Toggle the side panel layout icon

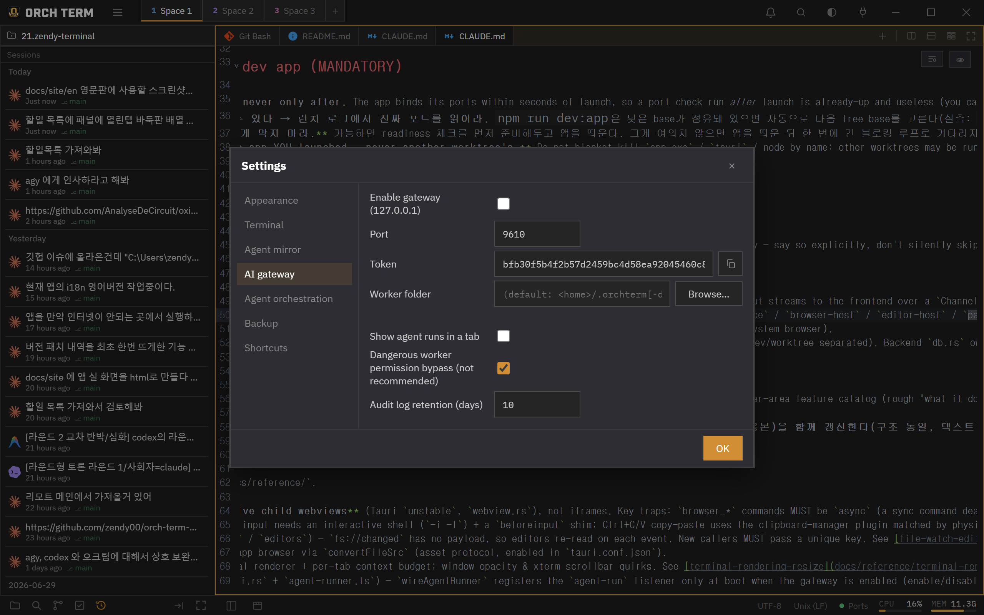231,605
